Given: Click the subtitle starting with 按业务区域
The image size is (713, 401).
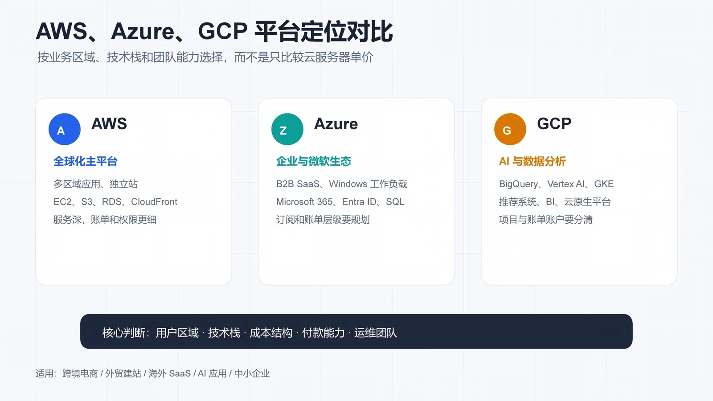Looking at the screenshot, I should [x=205, y=57].
